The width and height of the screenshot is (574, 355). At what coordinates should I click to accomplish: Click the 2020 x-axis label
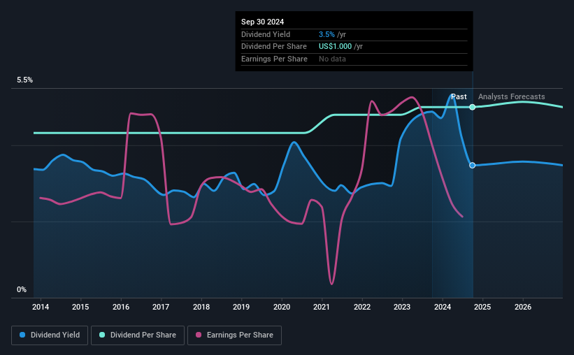click(282, 307)
